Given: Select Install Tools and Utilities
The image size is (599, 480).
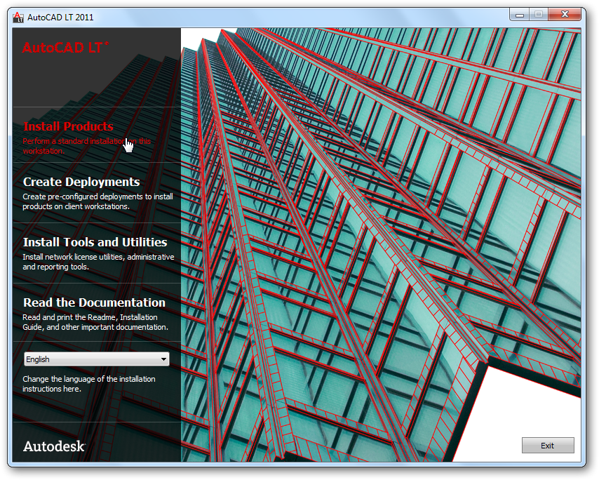Looking at the screenshot, I should tap(95, 242).
